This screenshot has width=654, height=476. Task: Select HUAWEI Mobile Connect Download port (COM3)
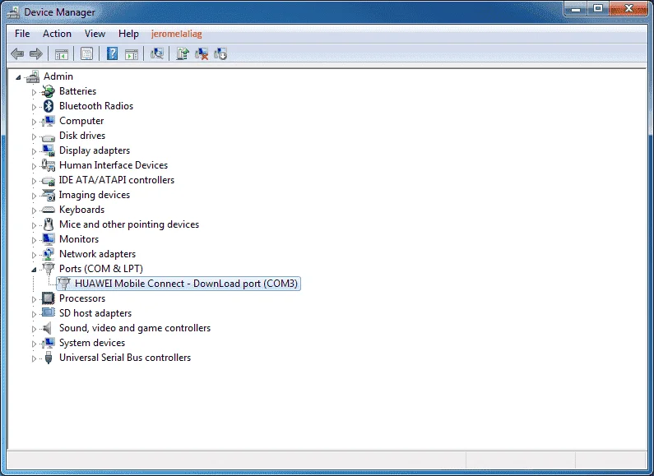(179, 284)
